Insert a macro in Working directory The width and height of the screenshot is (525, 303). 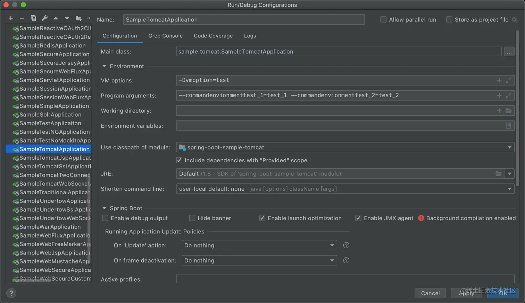click(x=499, y=111)
